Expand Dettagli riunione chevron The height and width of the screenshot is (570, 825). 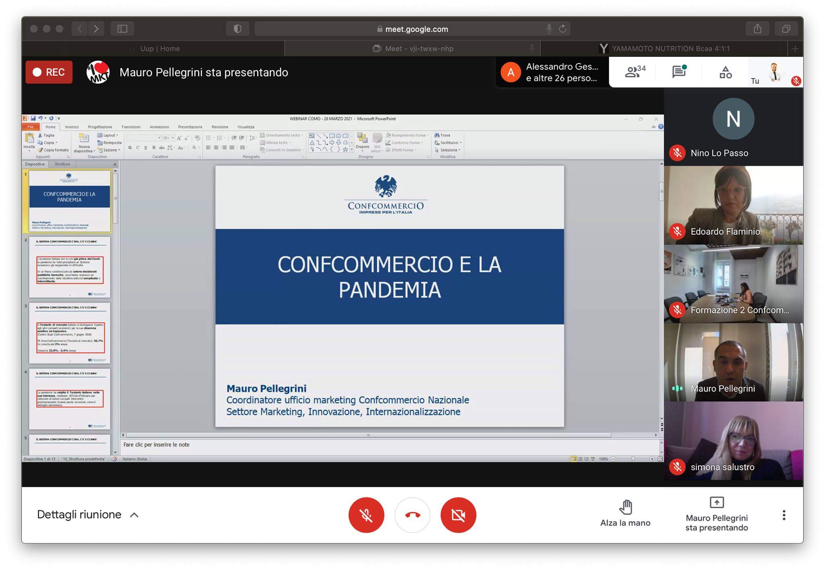(135, 515)
